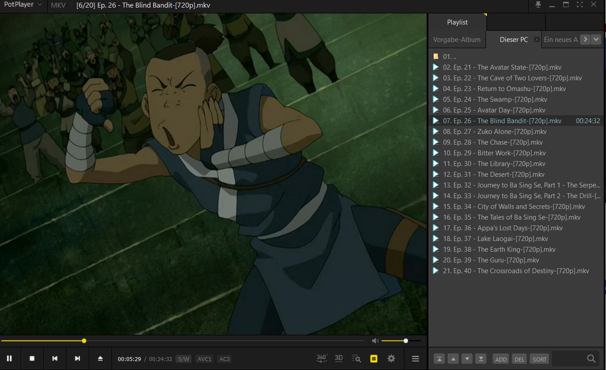Click the DEL button
The image size is (606, 370).
(519, 359)
